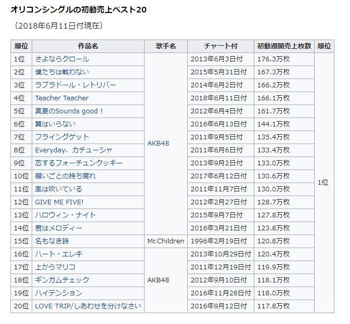Select the 176.3万枚 sales cell

point(284,59)
